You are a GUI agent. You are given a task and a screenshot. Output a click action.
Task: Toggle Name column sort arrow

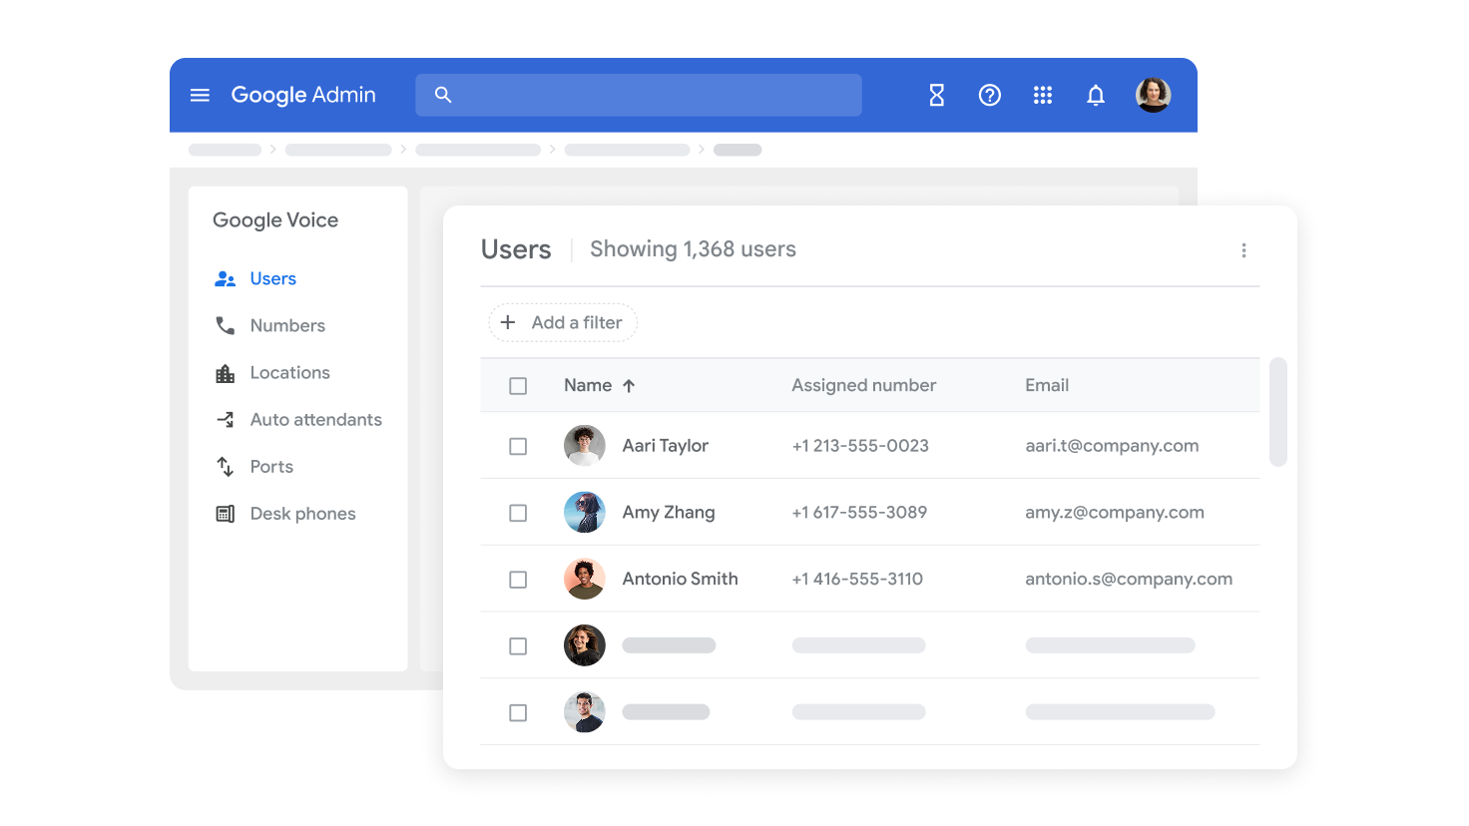coord(630,385)
